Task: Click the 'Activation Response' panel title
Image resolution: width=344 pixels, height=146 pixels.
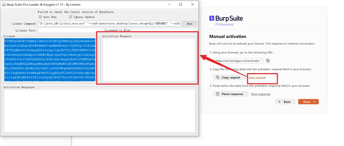Action: [x=19, y=87]
